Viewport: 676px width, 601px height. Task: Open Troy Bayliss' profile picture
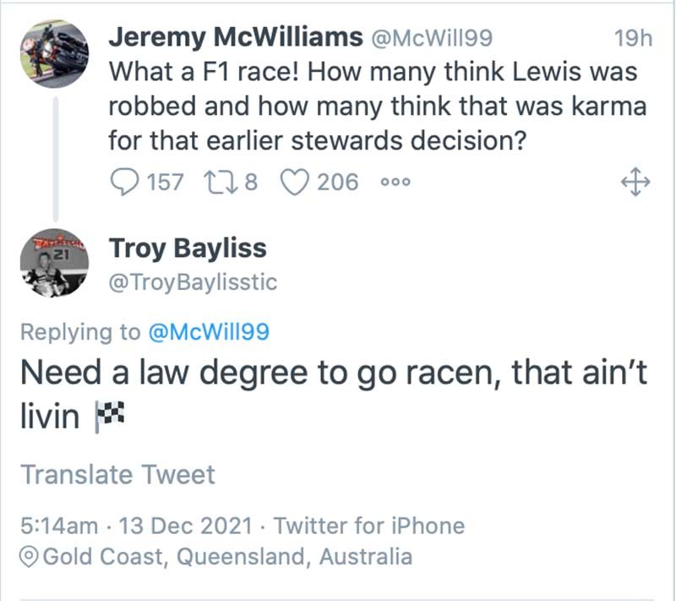coord(54,263)
